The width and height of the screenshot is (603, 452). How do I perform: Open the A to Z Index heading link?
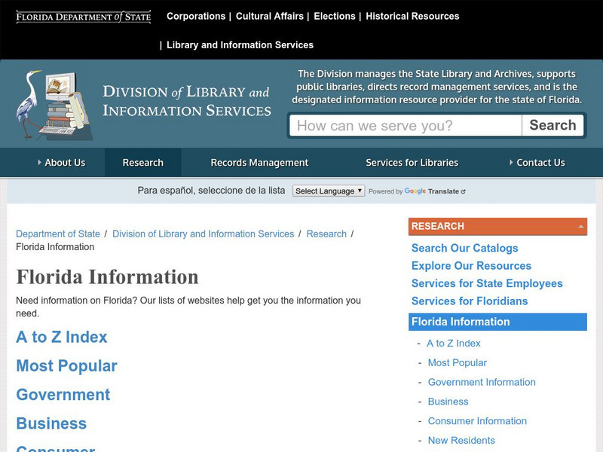coord(62,337)
